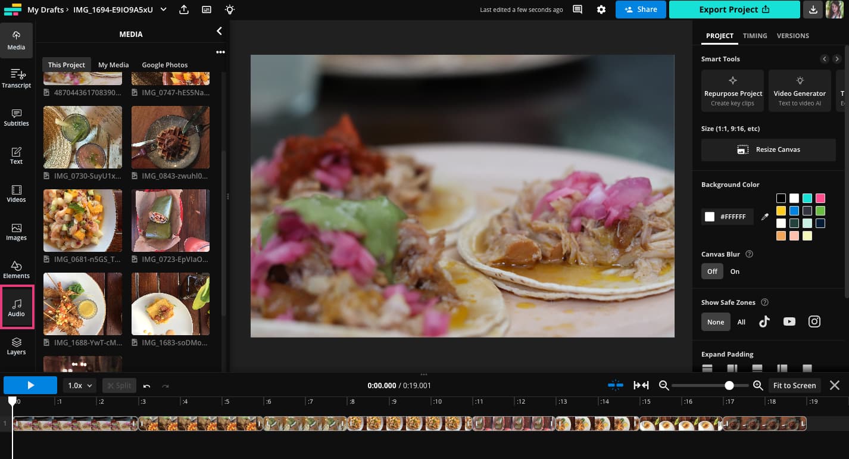Set safe zones to None

(x=716, y=322)
